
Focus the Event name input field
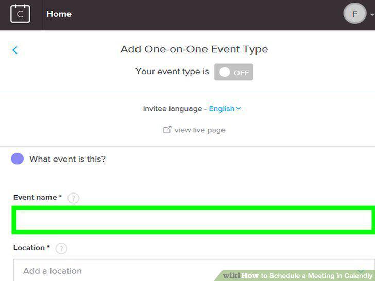(x=194, y=220)
